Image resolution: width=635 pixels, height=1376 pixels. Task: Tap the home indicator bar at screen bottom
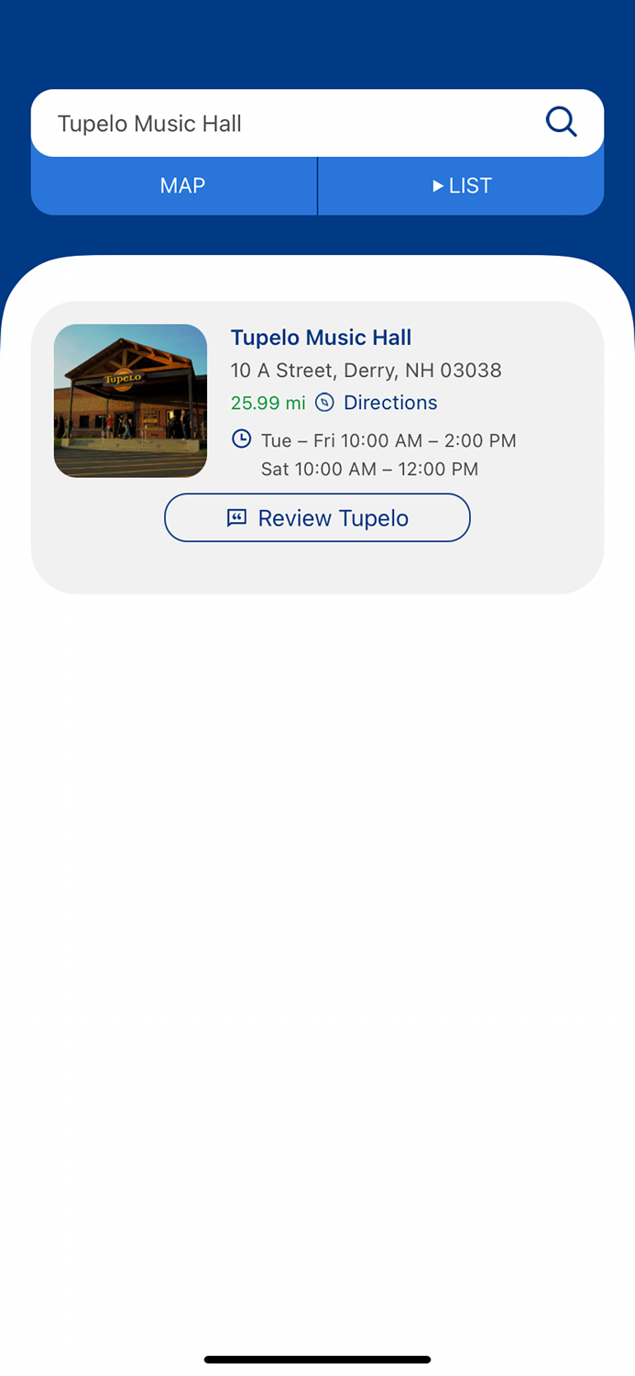point(317,1359)
